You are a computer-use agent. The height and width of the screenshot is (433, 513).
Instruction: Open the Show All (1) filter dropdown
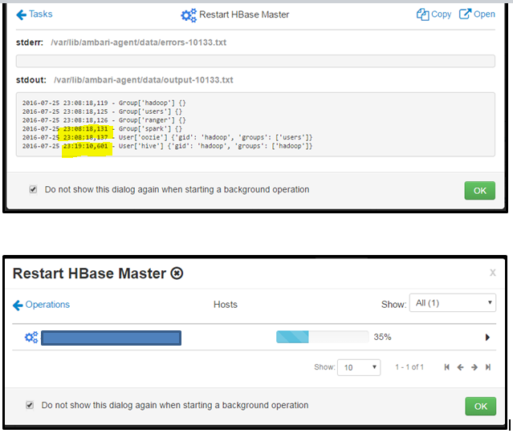[453, 303]
